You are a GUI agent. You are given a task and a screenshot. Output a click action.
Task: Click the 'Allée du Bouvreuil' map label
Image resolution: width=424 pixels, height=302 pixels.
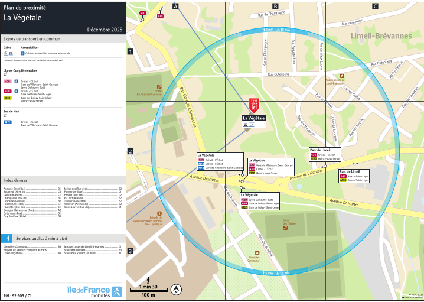tap(334, 129)
